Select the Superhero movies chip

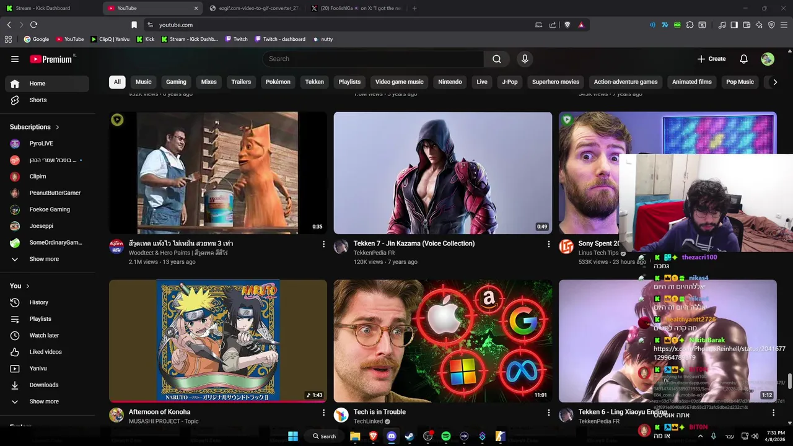tap(556, 82)
